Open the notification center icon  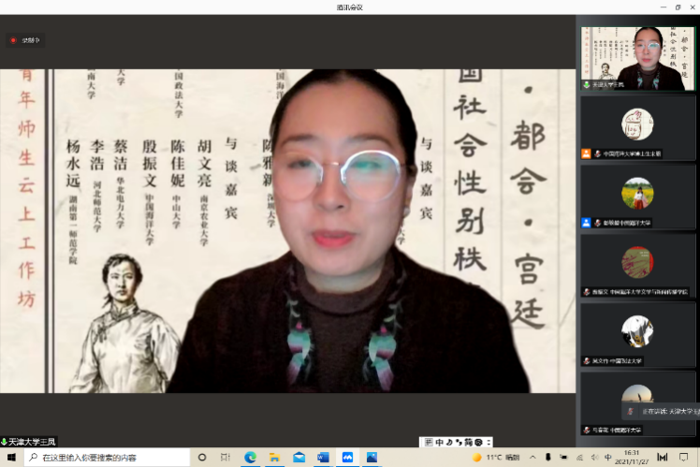tap(684, 458)
